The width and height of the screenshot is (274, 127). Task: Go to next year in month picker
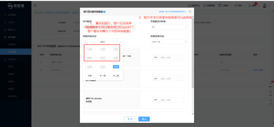[120, 42]
